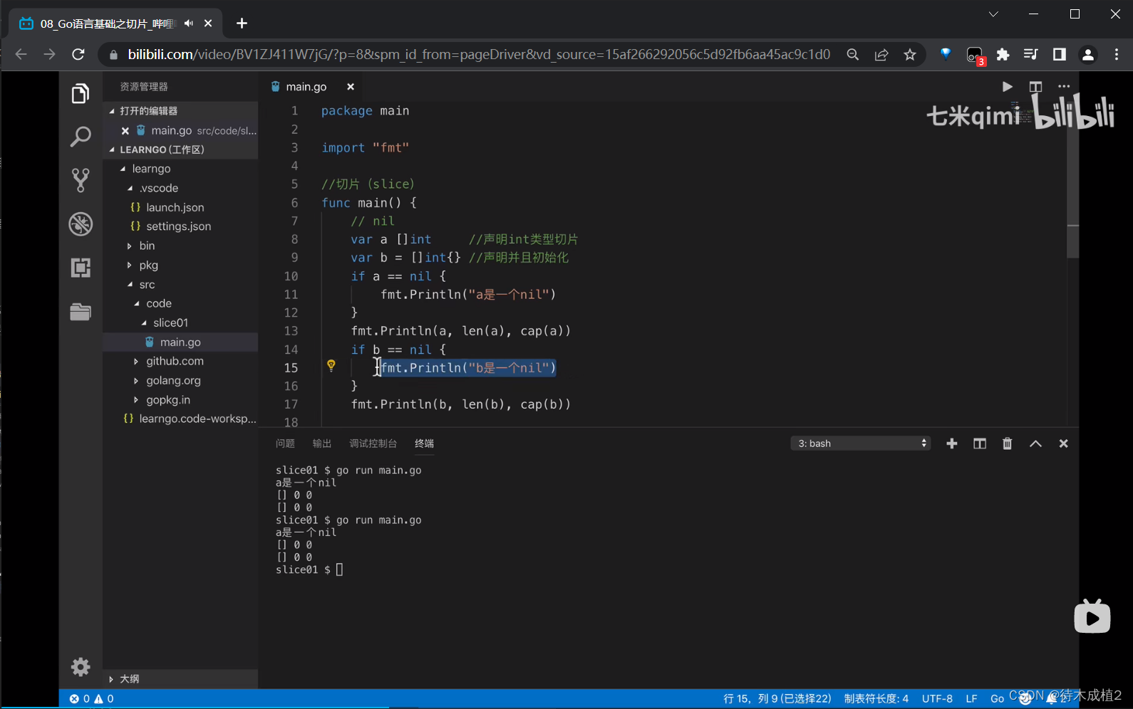Click the UTF-8 encoding status item
This screenshot has height=709, width=1133.
pyautogui.click(x=937, y=699)
